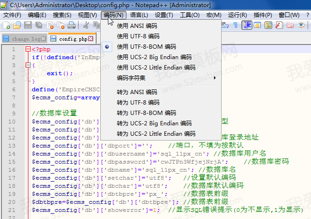
Task: Click the Print toolbar icon
Action: pyautogui.click(x=71, y=25)
